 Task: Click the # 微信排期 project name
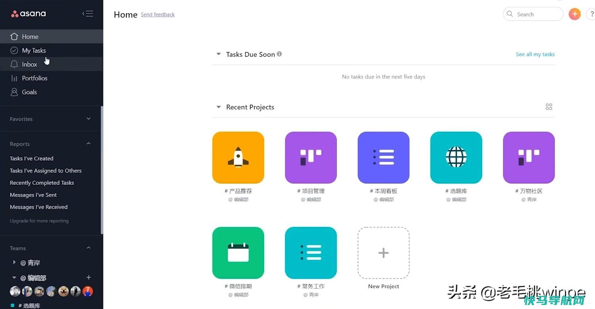pyautogui.click(x=238, y=286)
